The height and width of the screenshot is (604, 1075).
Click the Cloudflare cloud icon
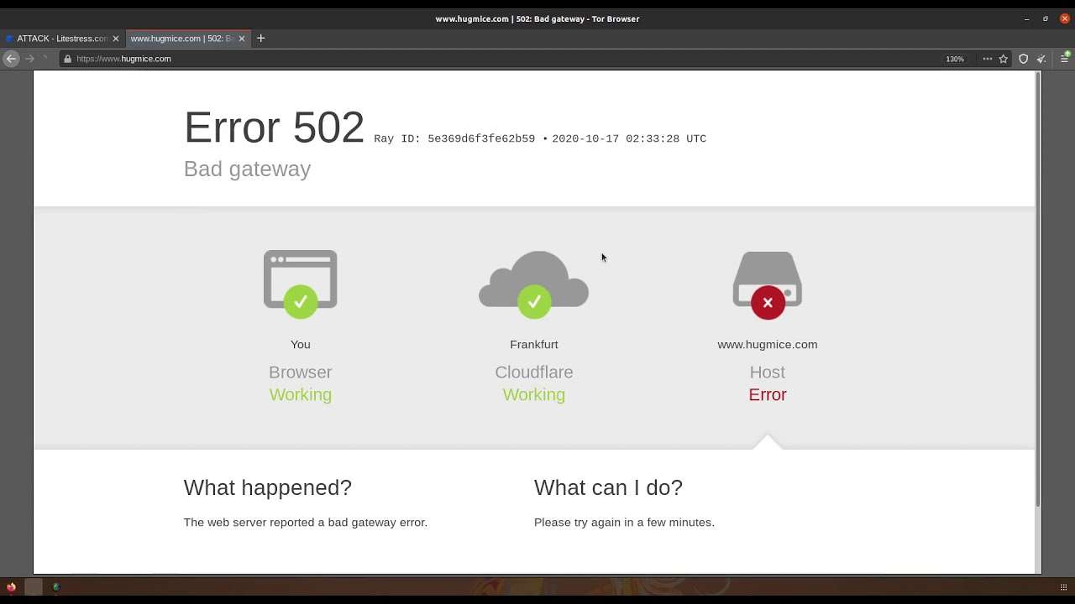point(534,284)
